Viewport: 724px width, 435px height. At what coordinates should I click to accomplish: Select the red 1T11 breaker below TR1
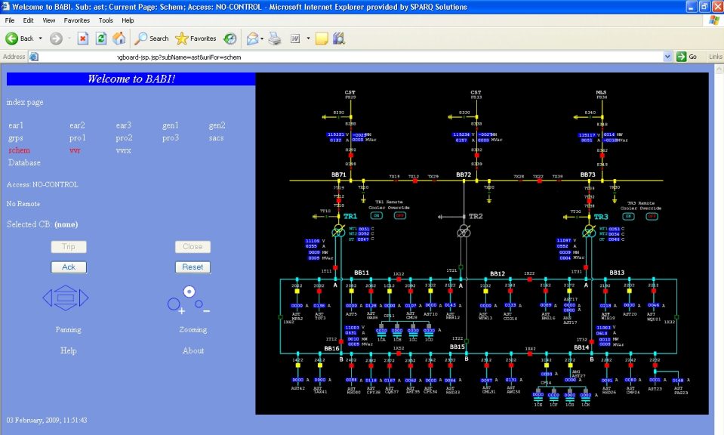335,268
